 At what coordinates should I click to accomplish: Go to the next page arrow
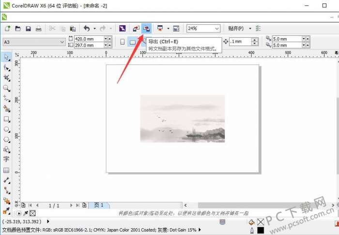tap(71, 205)
